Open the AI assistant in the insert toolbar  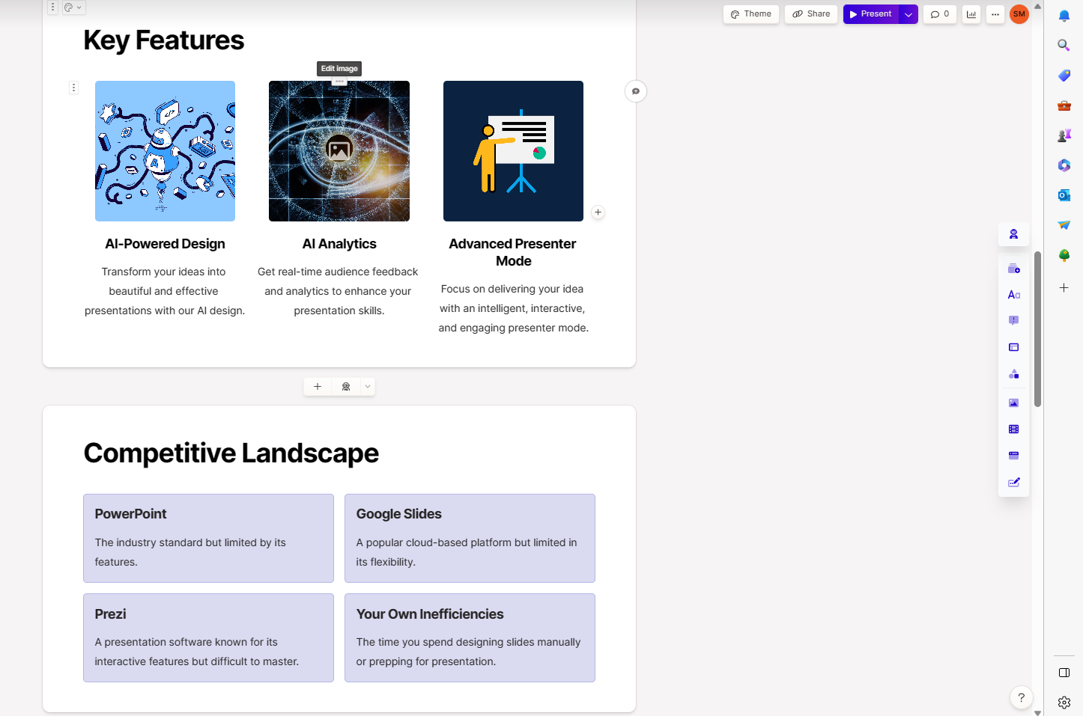click(1013, 234)
